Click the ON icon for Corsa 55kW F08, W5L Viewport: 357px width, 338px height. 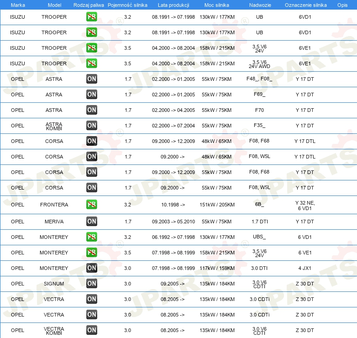(91, 187)
